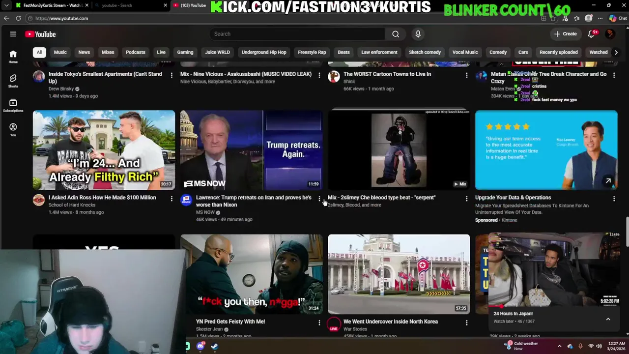Open the North Korea undercover thumbnail

399,274
